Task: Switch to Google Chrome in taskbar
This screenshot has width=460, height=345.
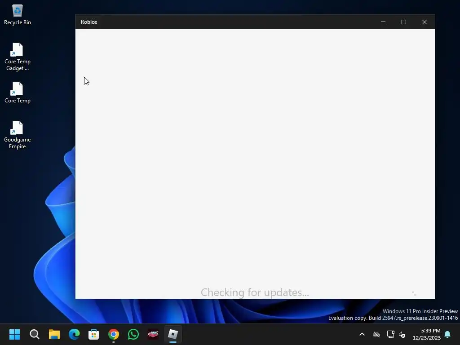Action: (114, 334)
